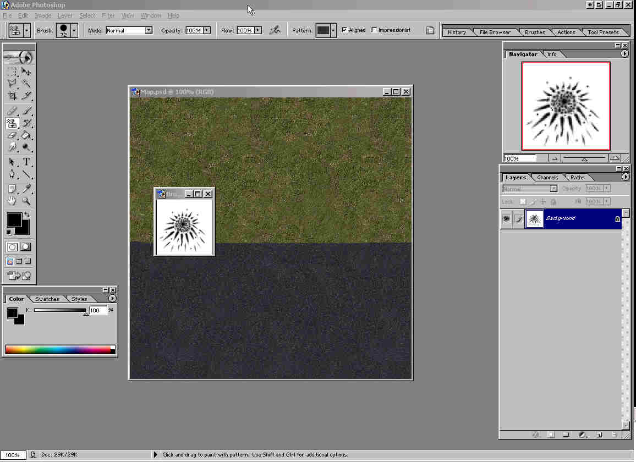Pick the Magic Wand tool
Screen dimensions: 636x462
(x=26, y=84)
